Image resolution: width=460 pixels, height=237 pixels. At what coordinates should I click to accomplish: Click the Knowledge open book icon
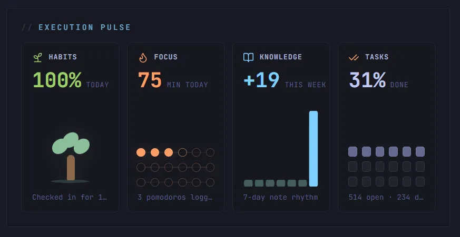coord(249,57)
